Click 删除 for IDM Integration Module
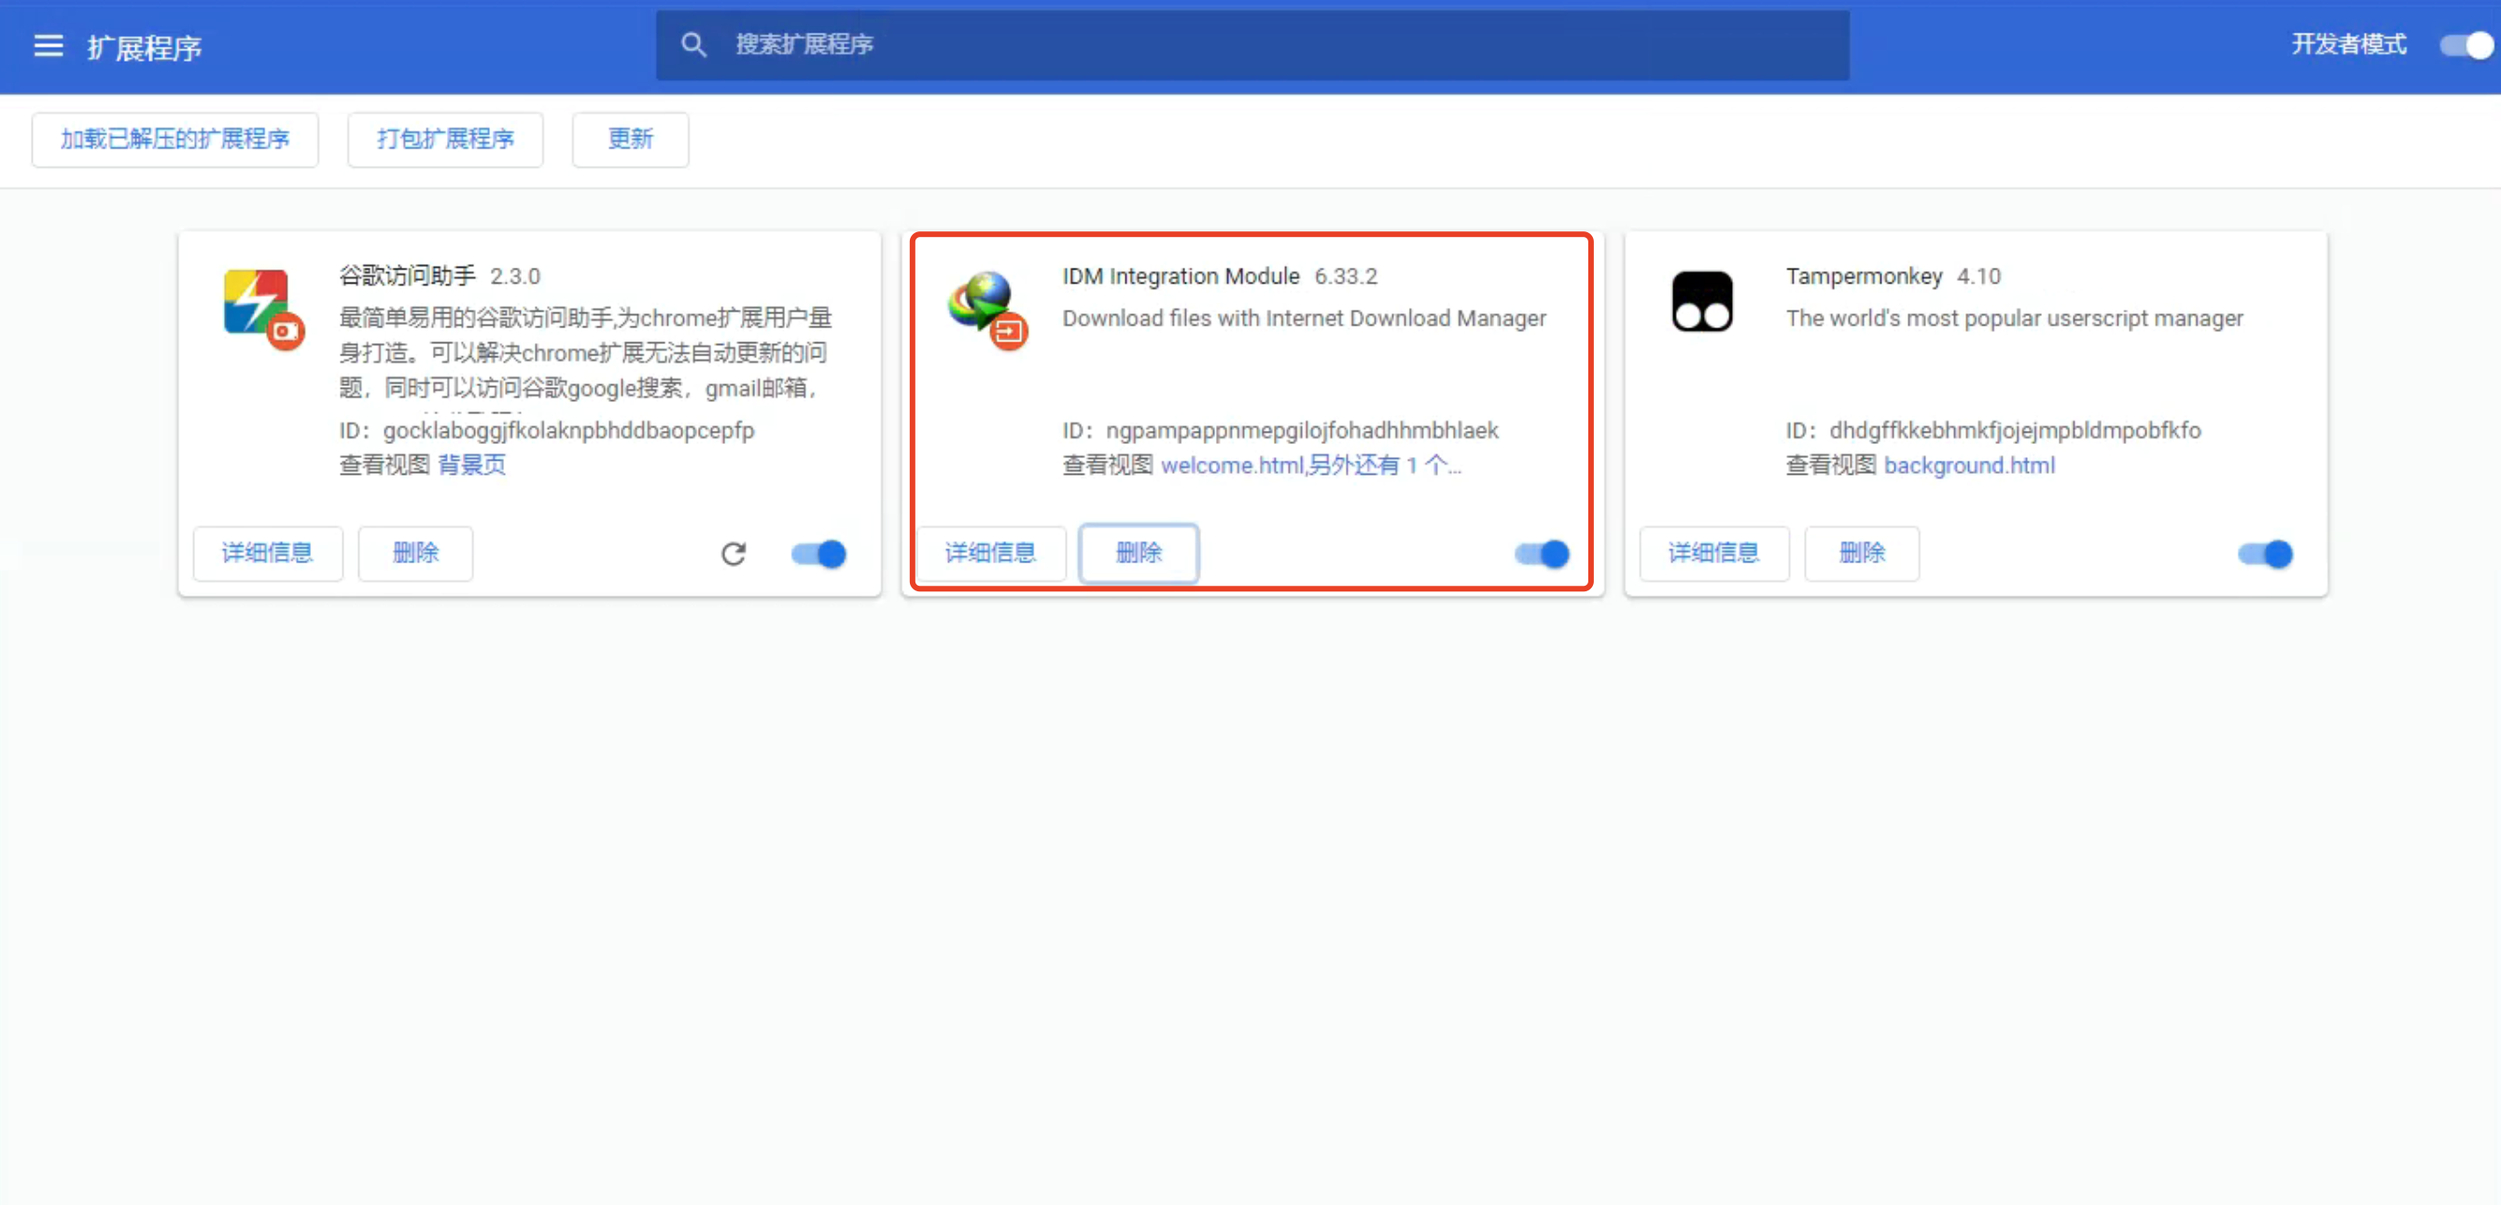 1139,553
